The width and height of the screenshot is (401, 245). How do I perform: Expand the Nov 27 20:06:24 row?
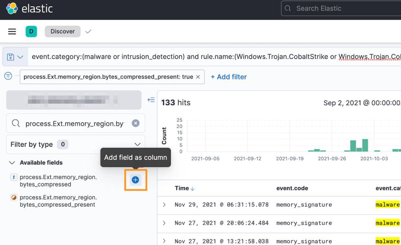coord(164,223)
